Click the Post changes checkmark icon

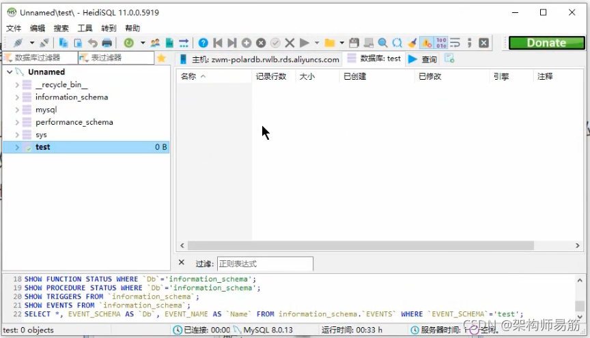coord(275,43)
